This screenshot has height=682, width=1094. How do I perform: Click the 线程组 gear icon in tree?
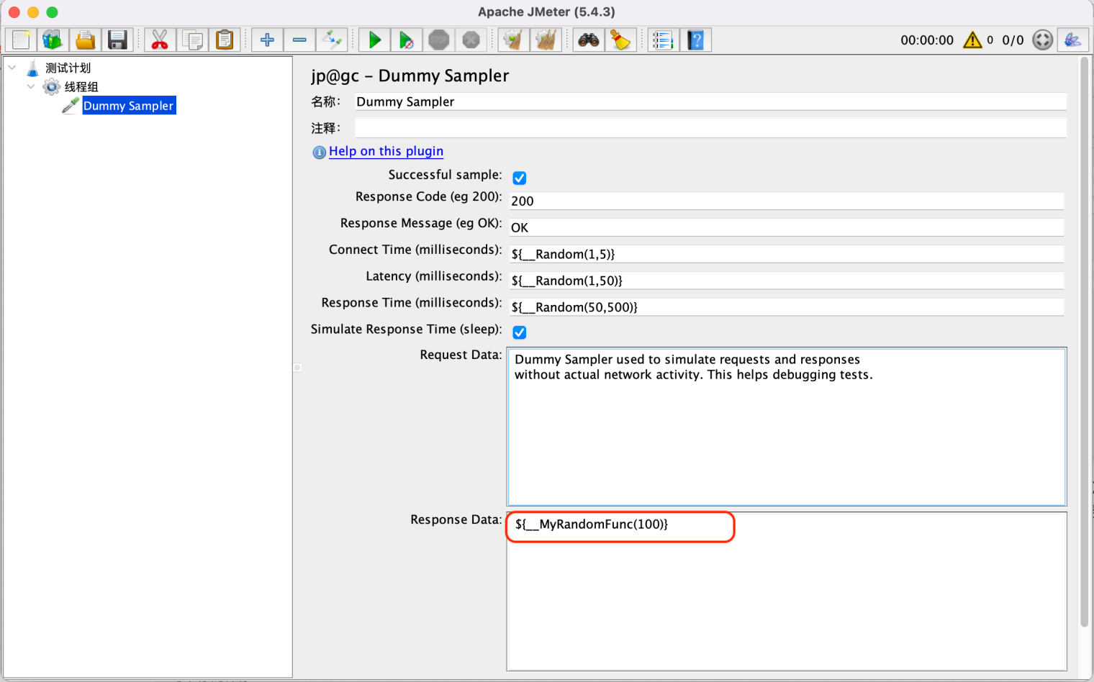(52, 87)
